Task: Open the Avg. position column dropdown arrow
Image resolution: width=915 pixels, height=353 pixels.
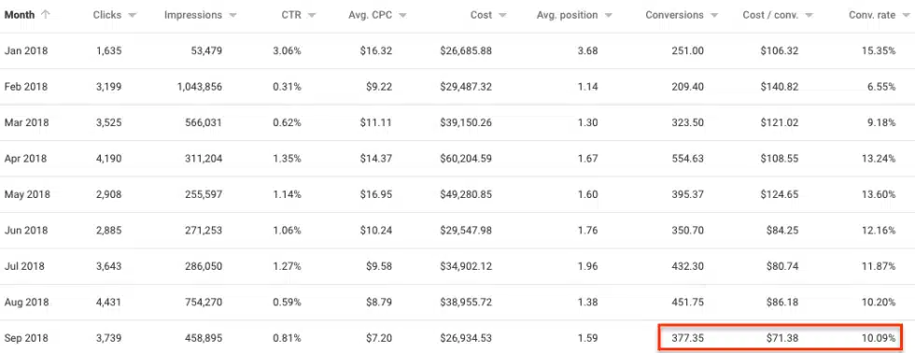Action: pos(608,16)
